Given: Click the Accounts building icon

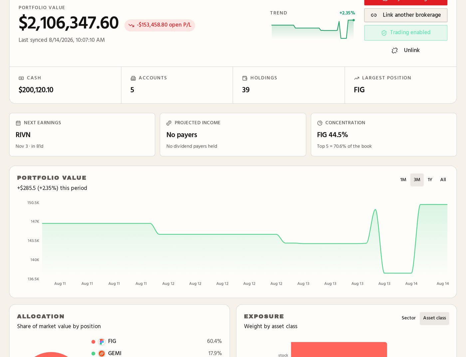Looking at the screenshot, I should coord(133,78).
